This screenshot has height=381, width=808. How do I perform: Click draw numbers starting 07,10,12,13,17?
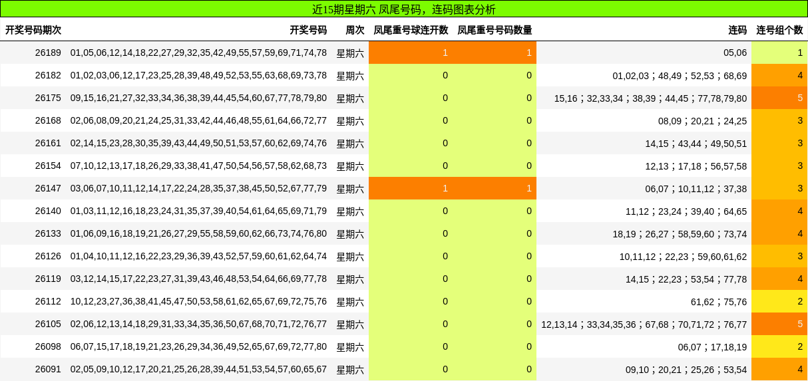[x=199, y=166]
